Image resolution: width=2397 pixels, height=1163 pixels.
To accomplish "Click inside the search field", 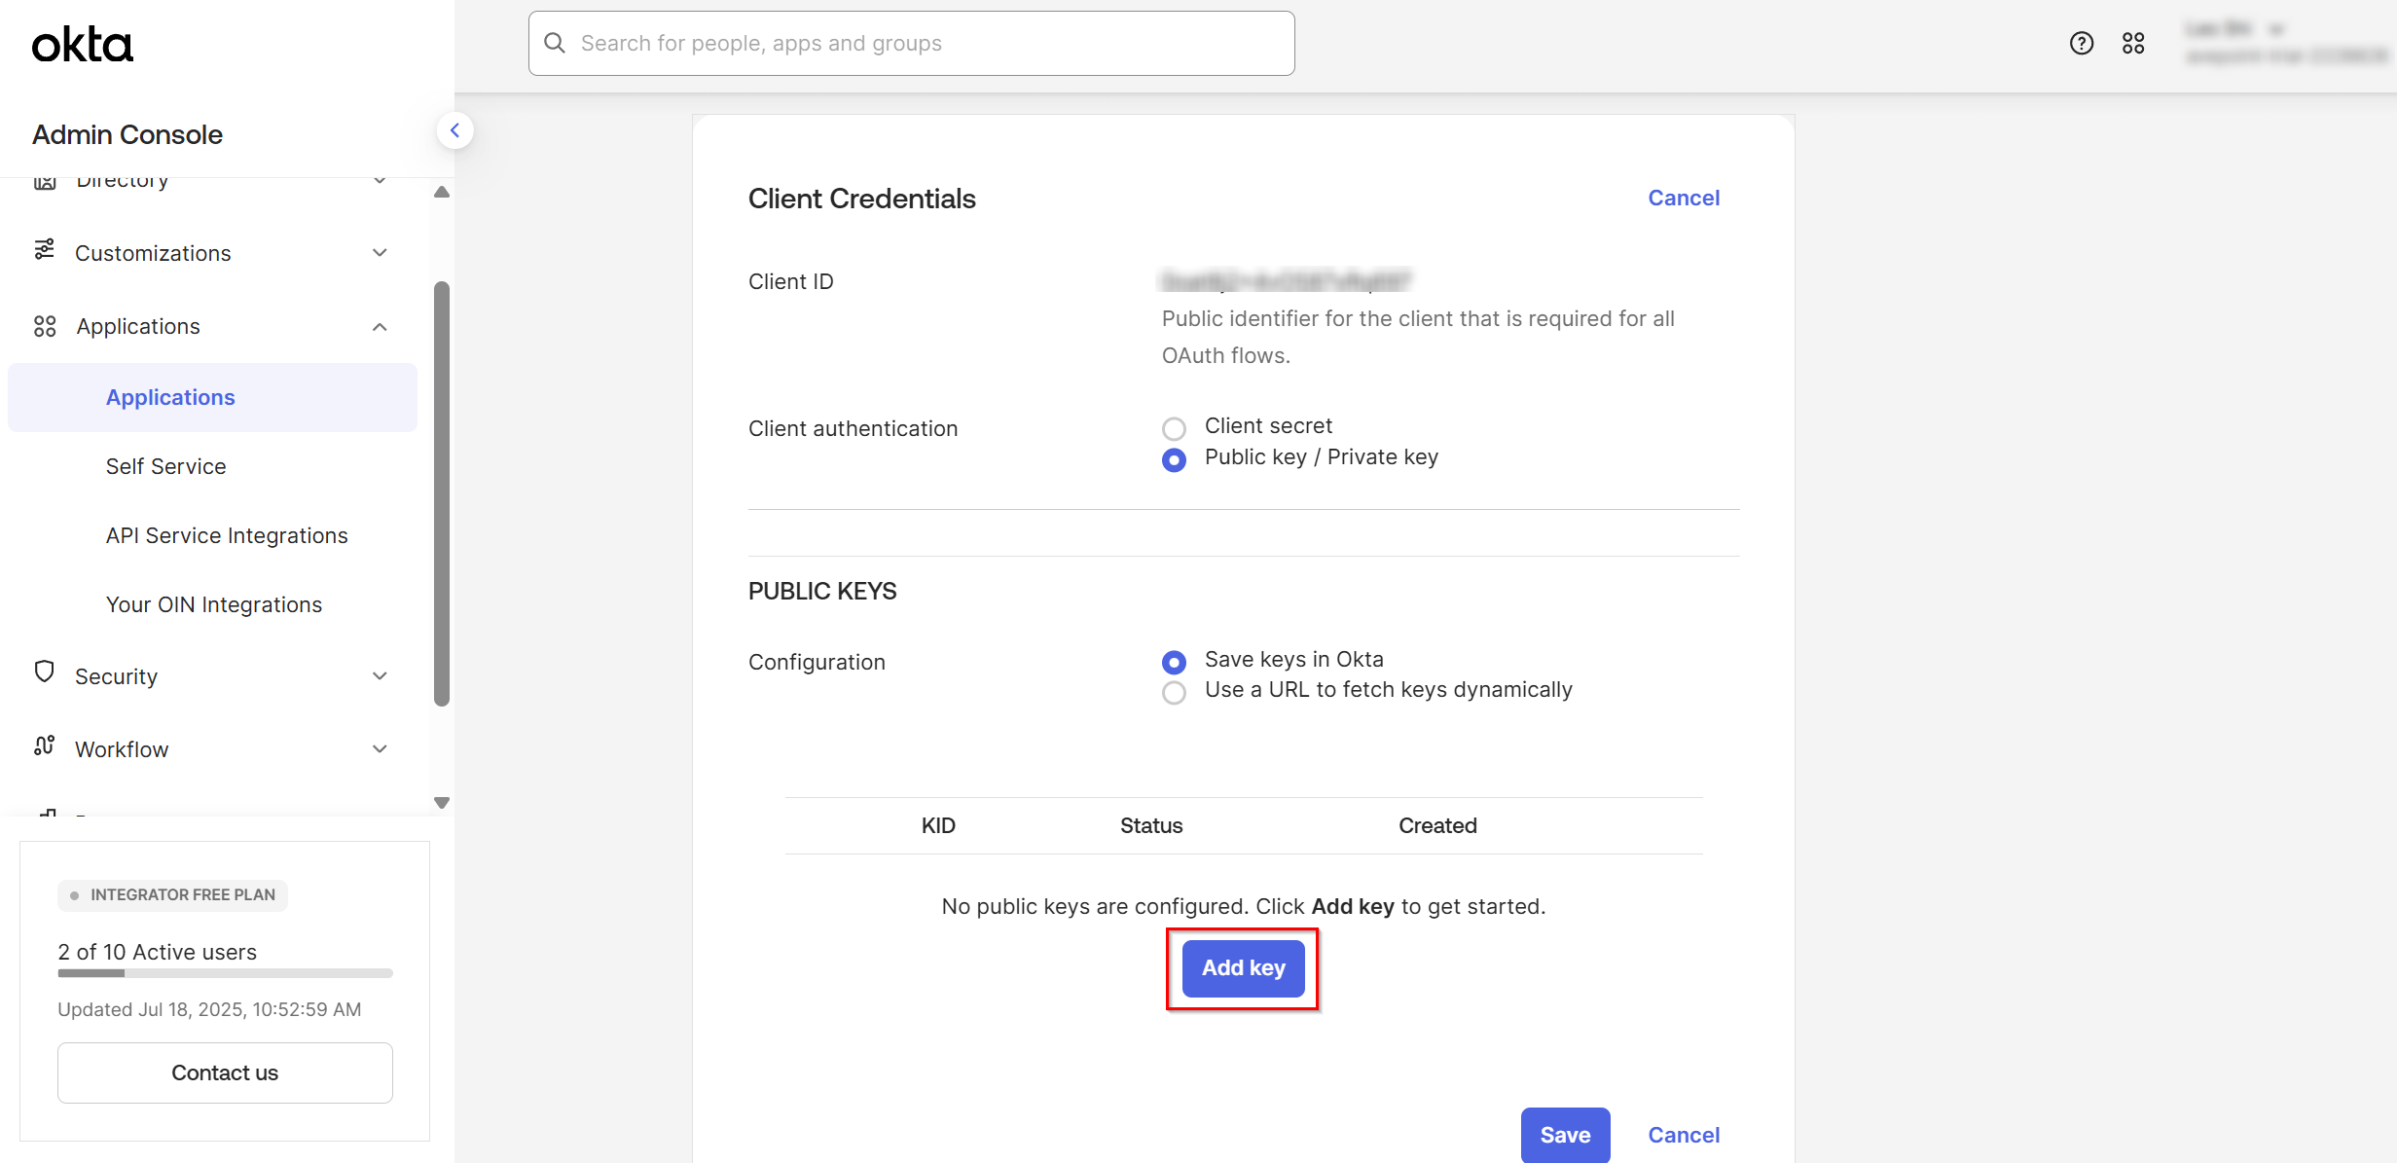I will (x=911, y=42).
